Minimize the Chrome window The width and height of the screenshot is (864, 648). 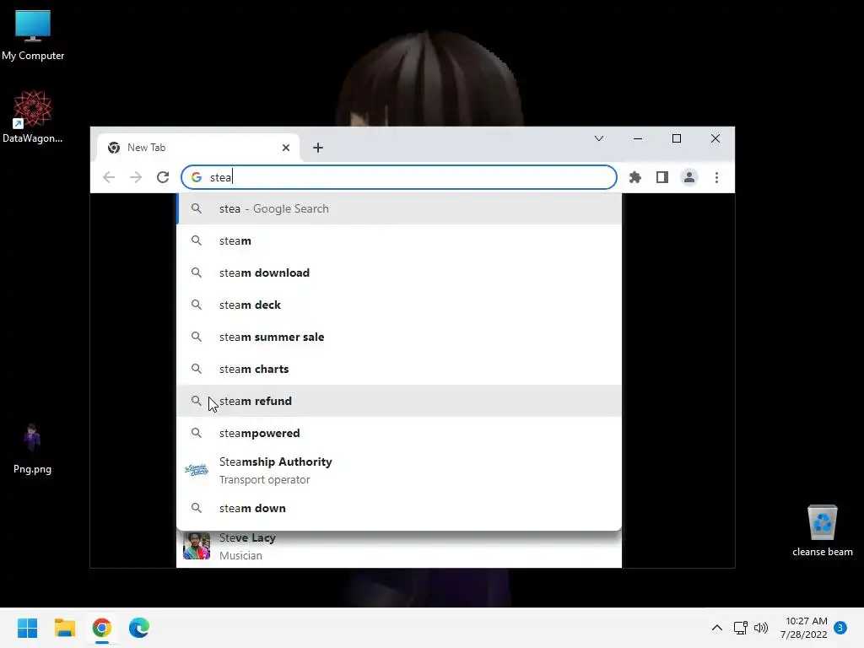pyautogui.click(x=638, y=138)
